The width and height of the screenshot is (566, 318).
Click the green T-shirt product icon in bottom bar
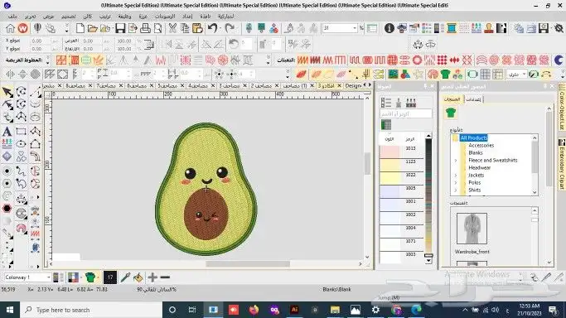[90, 277]
